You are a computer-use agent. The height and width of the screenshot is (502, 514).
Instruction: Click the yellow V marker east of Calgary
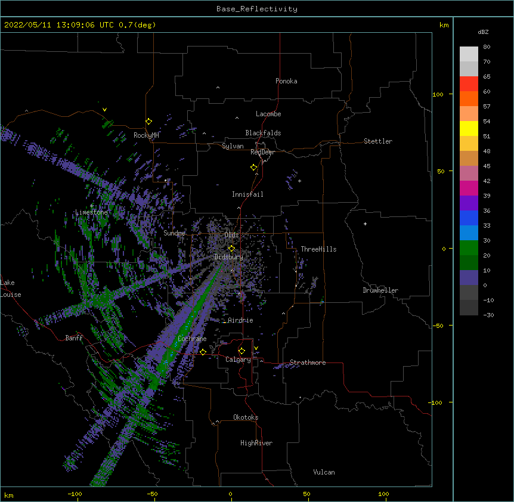pos(256,348)
